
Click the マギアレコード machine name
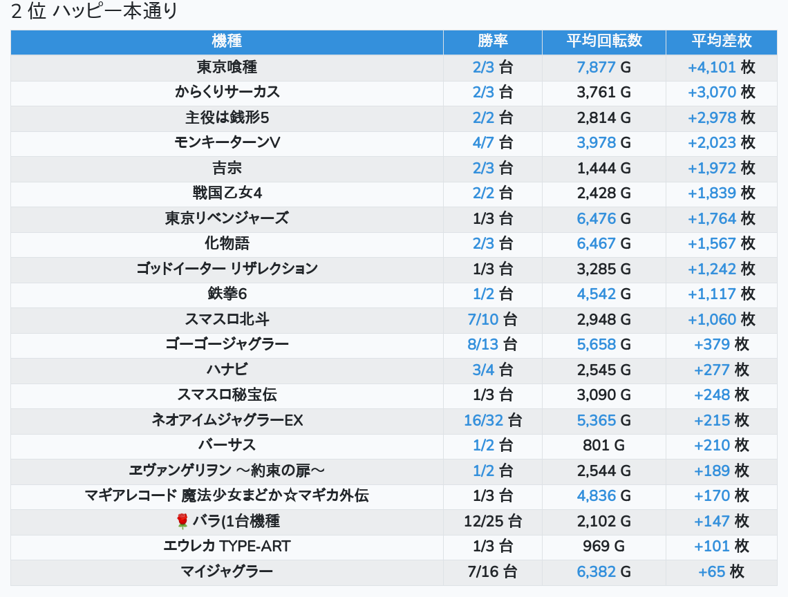[x=227, y=495]
